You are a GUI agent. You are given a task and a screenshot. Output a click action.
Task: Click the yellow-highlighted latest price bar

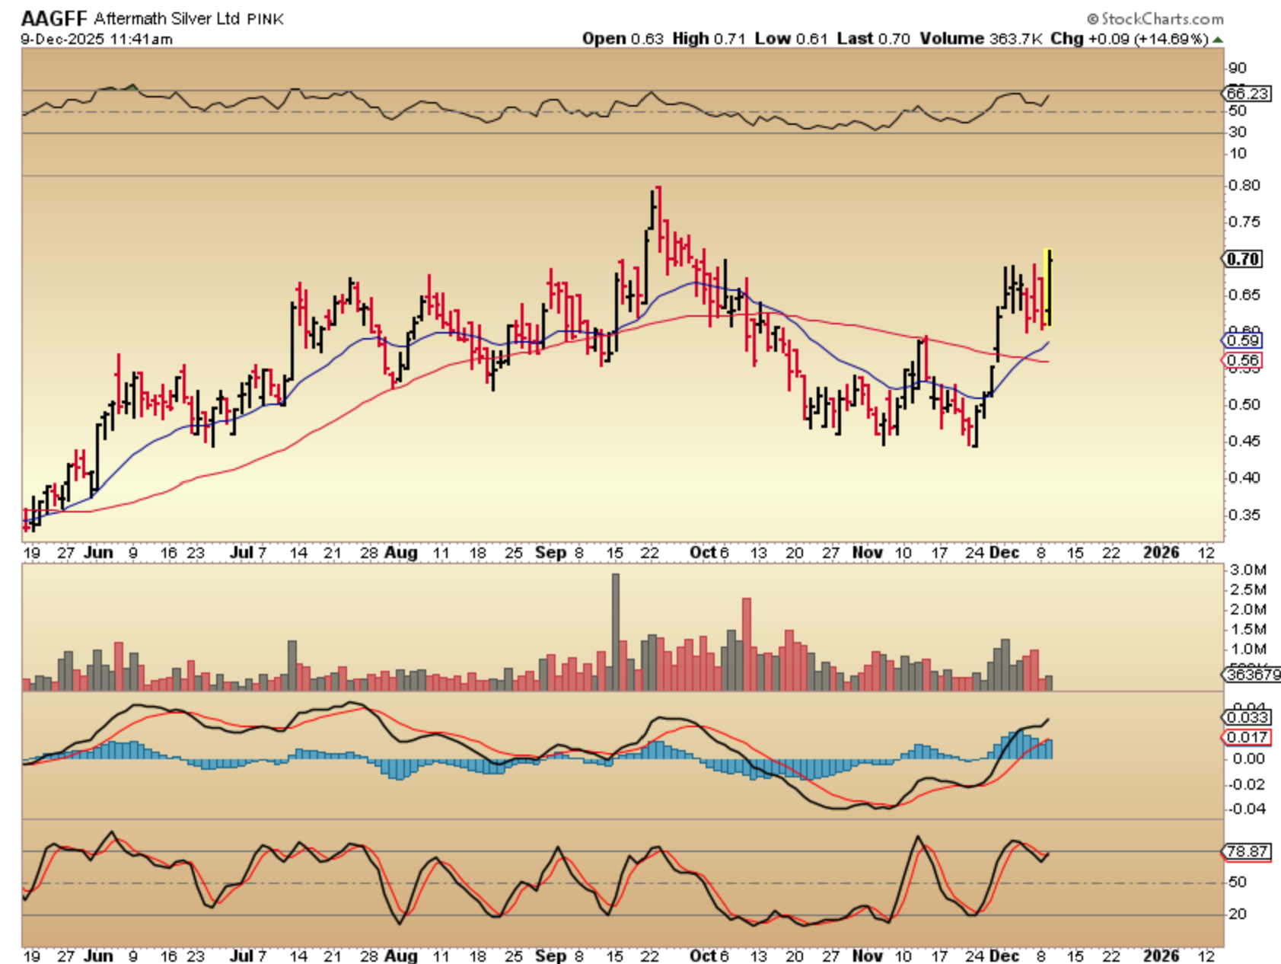pyautogui.click(x=1049, y=288)
